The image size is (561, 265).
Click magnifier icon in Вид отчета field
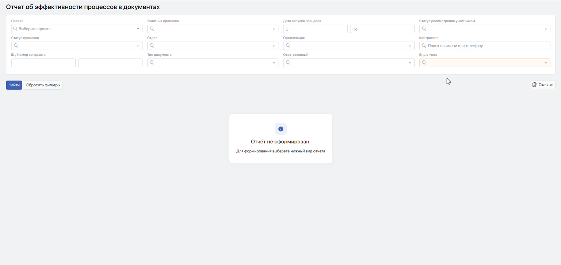coord(424,63)
